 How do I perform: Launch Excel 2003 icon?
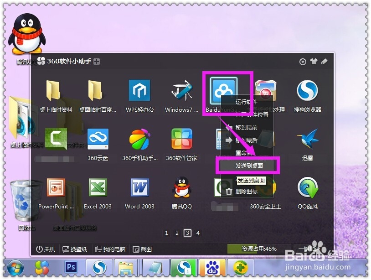tap(98, 187)
